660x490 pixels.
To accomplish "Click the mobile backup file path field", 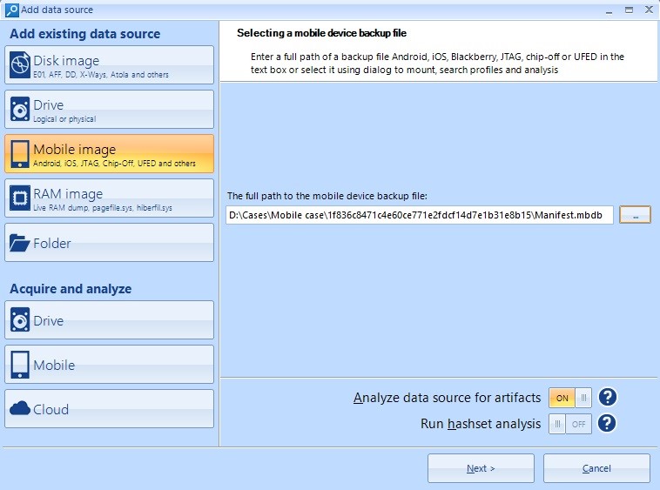I will (419, 215).
